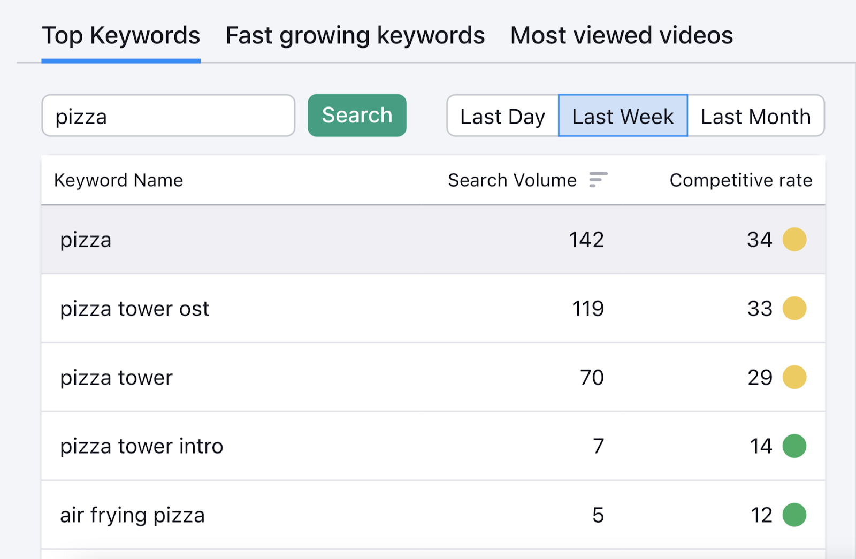This screenshot has height=559, width=856.
Task: Open the pizza tower ost keyword row
Action: coord(321,308)
